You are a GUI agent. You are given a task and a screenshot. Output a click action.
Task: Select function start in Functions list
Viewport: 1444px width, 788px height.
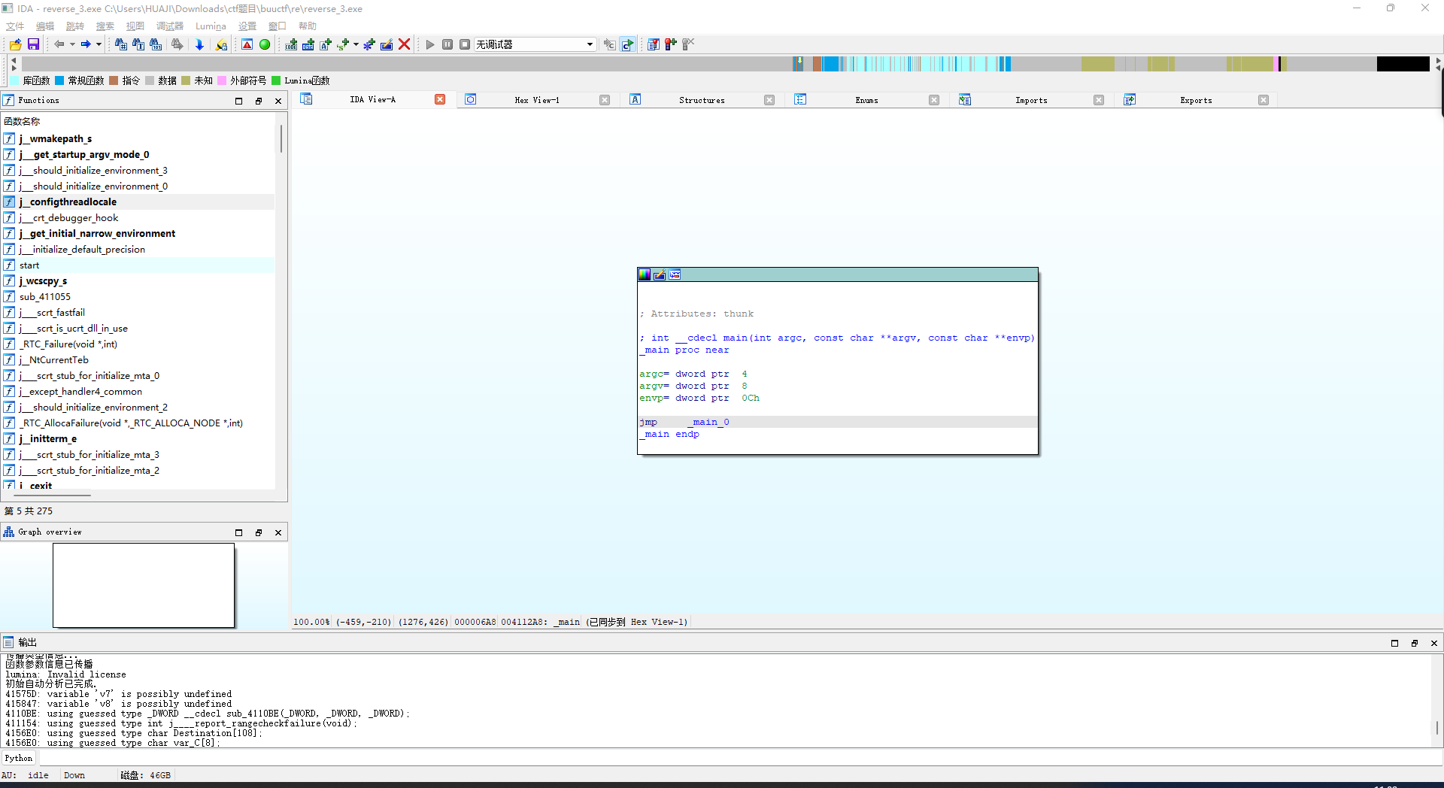pyautogui.click(x=138, y=265)
